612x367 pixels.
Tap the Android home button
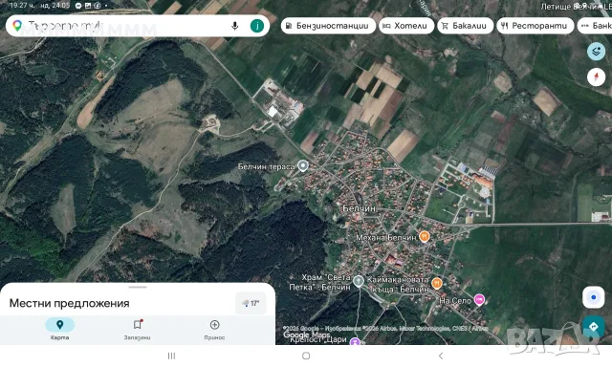306,356
